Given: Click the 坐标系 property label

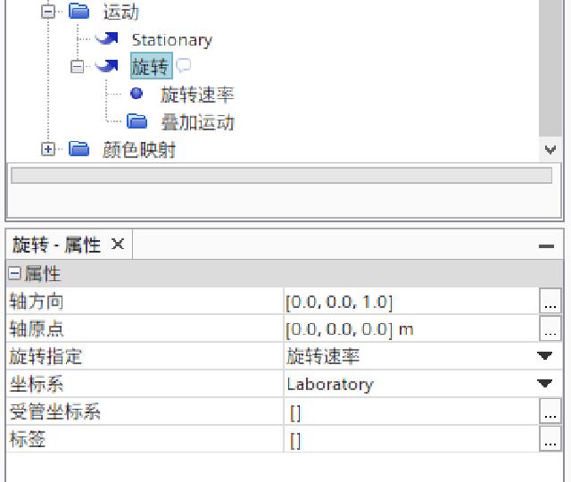Looking at the screenshot, I should [36, 385].
